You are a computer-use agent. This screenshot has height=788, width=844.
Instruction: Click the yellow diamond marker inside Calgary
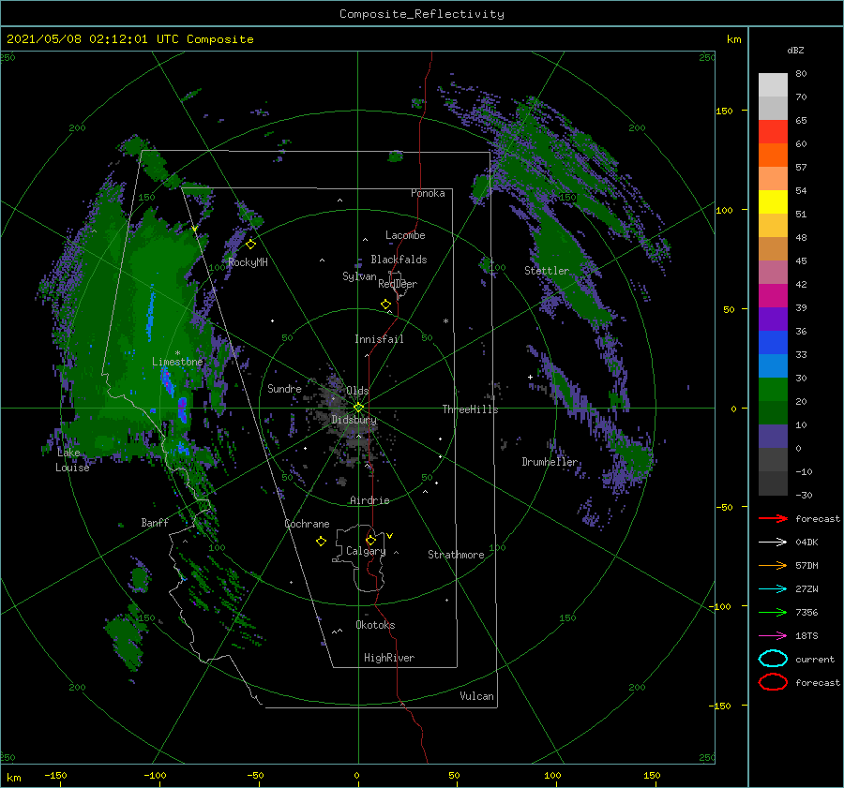click(x=370, y=540)
